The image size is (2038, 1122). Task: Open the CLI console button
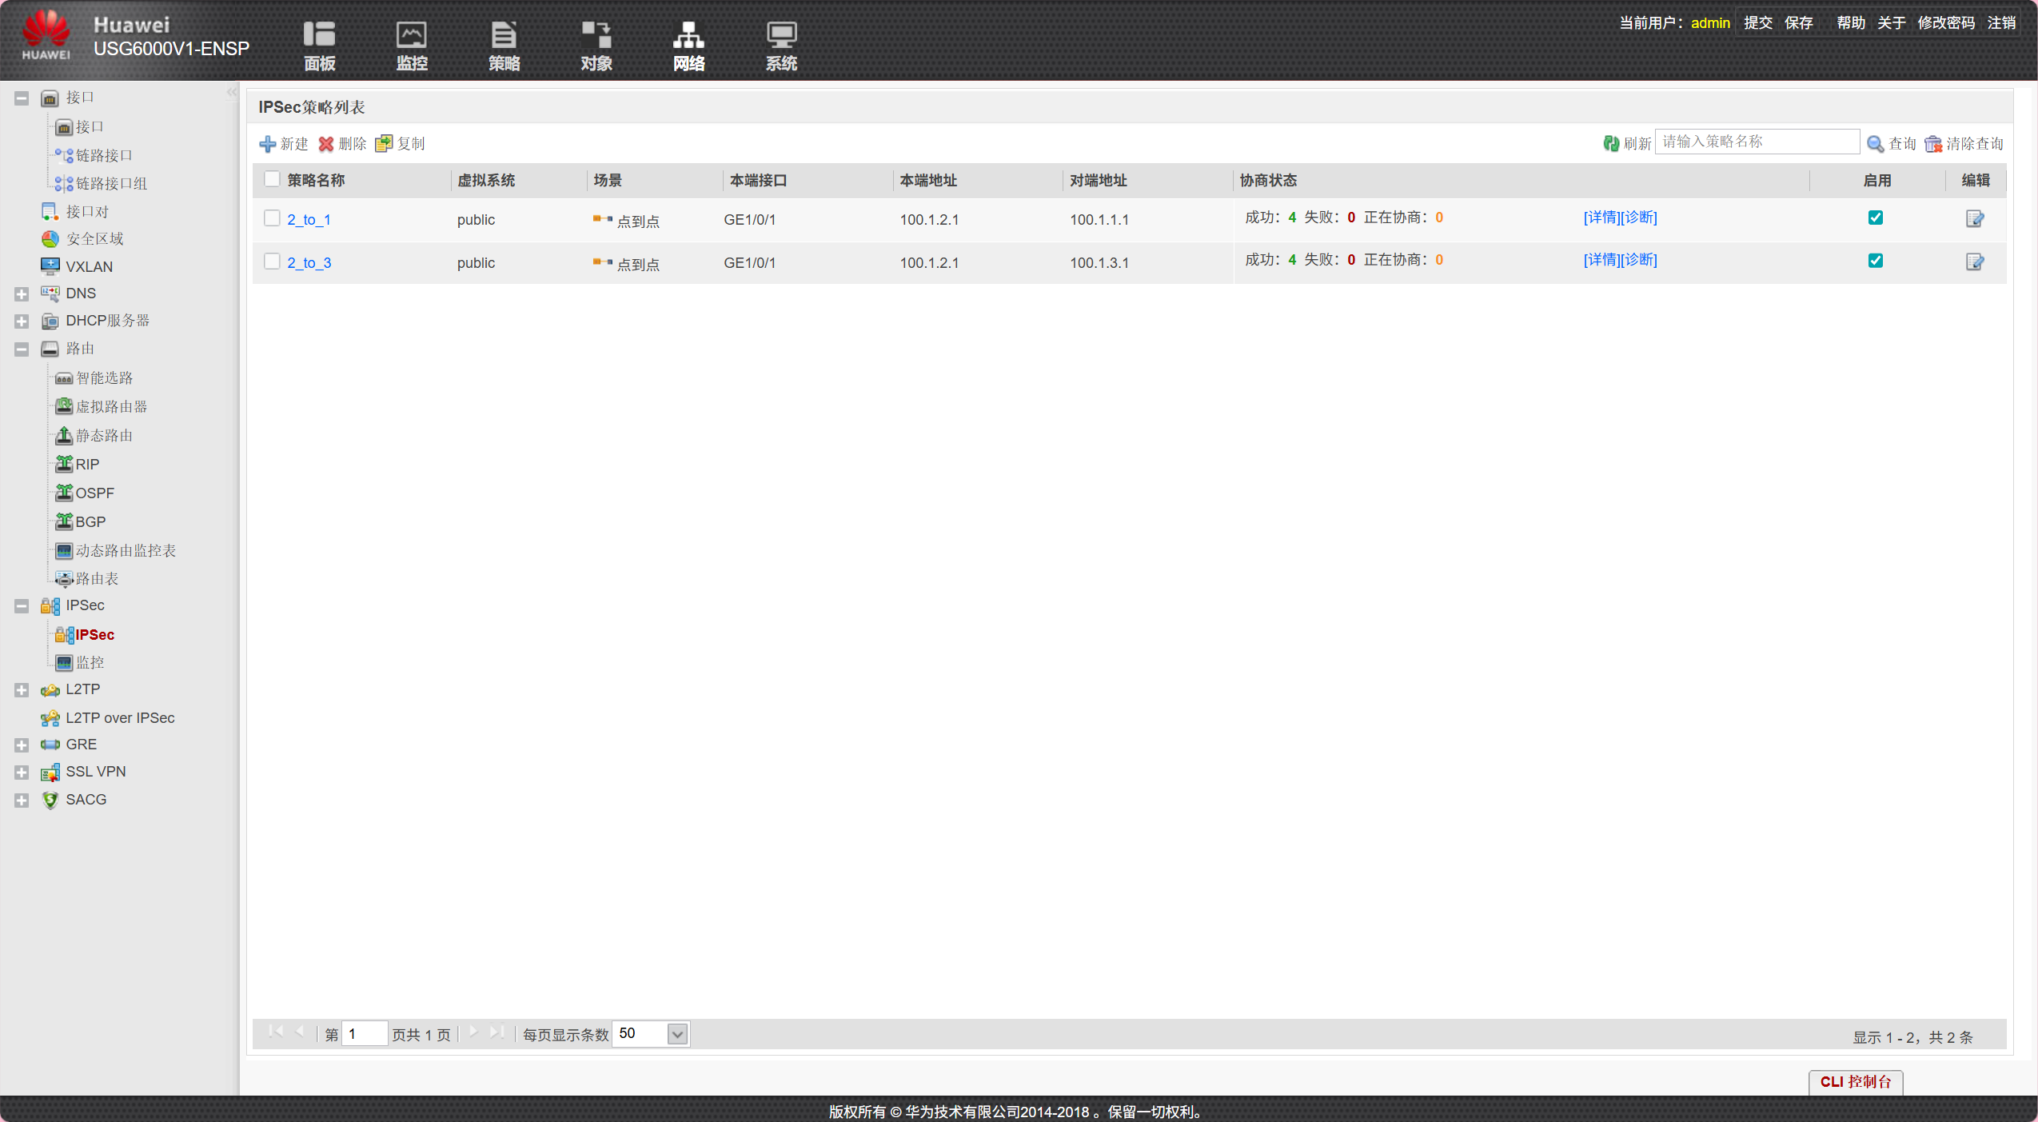click(x=1855, y=1082)
